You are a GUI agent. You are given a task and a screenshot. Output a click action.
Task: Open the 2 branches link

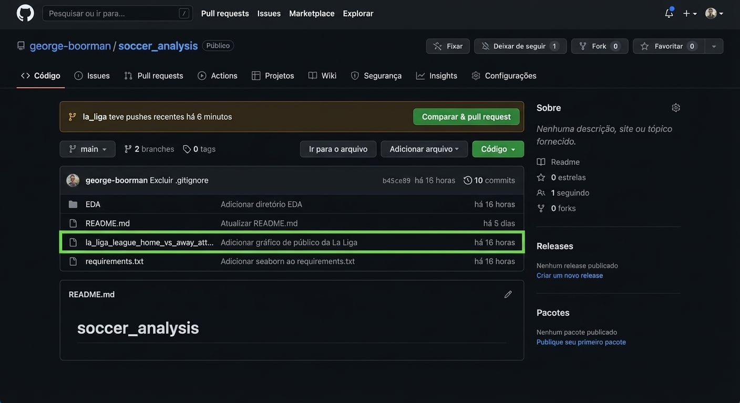click(149, 149)
